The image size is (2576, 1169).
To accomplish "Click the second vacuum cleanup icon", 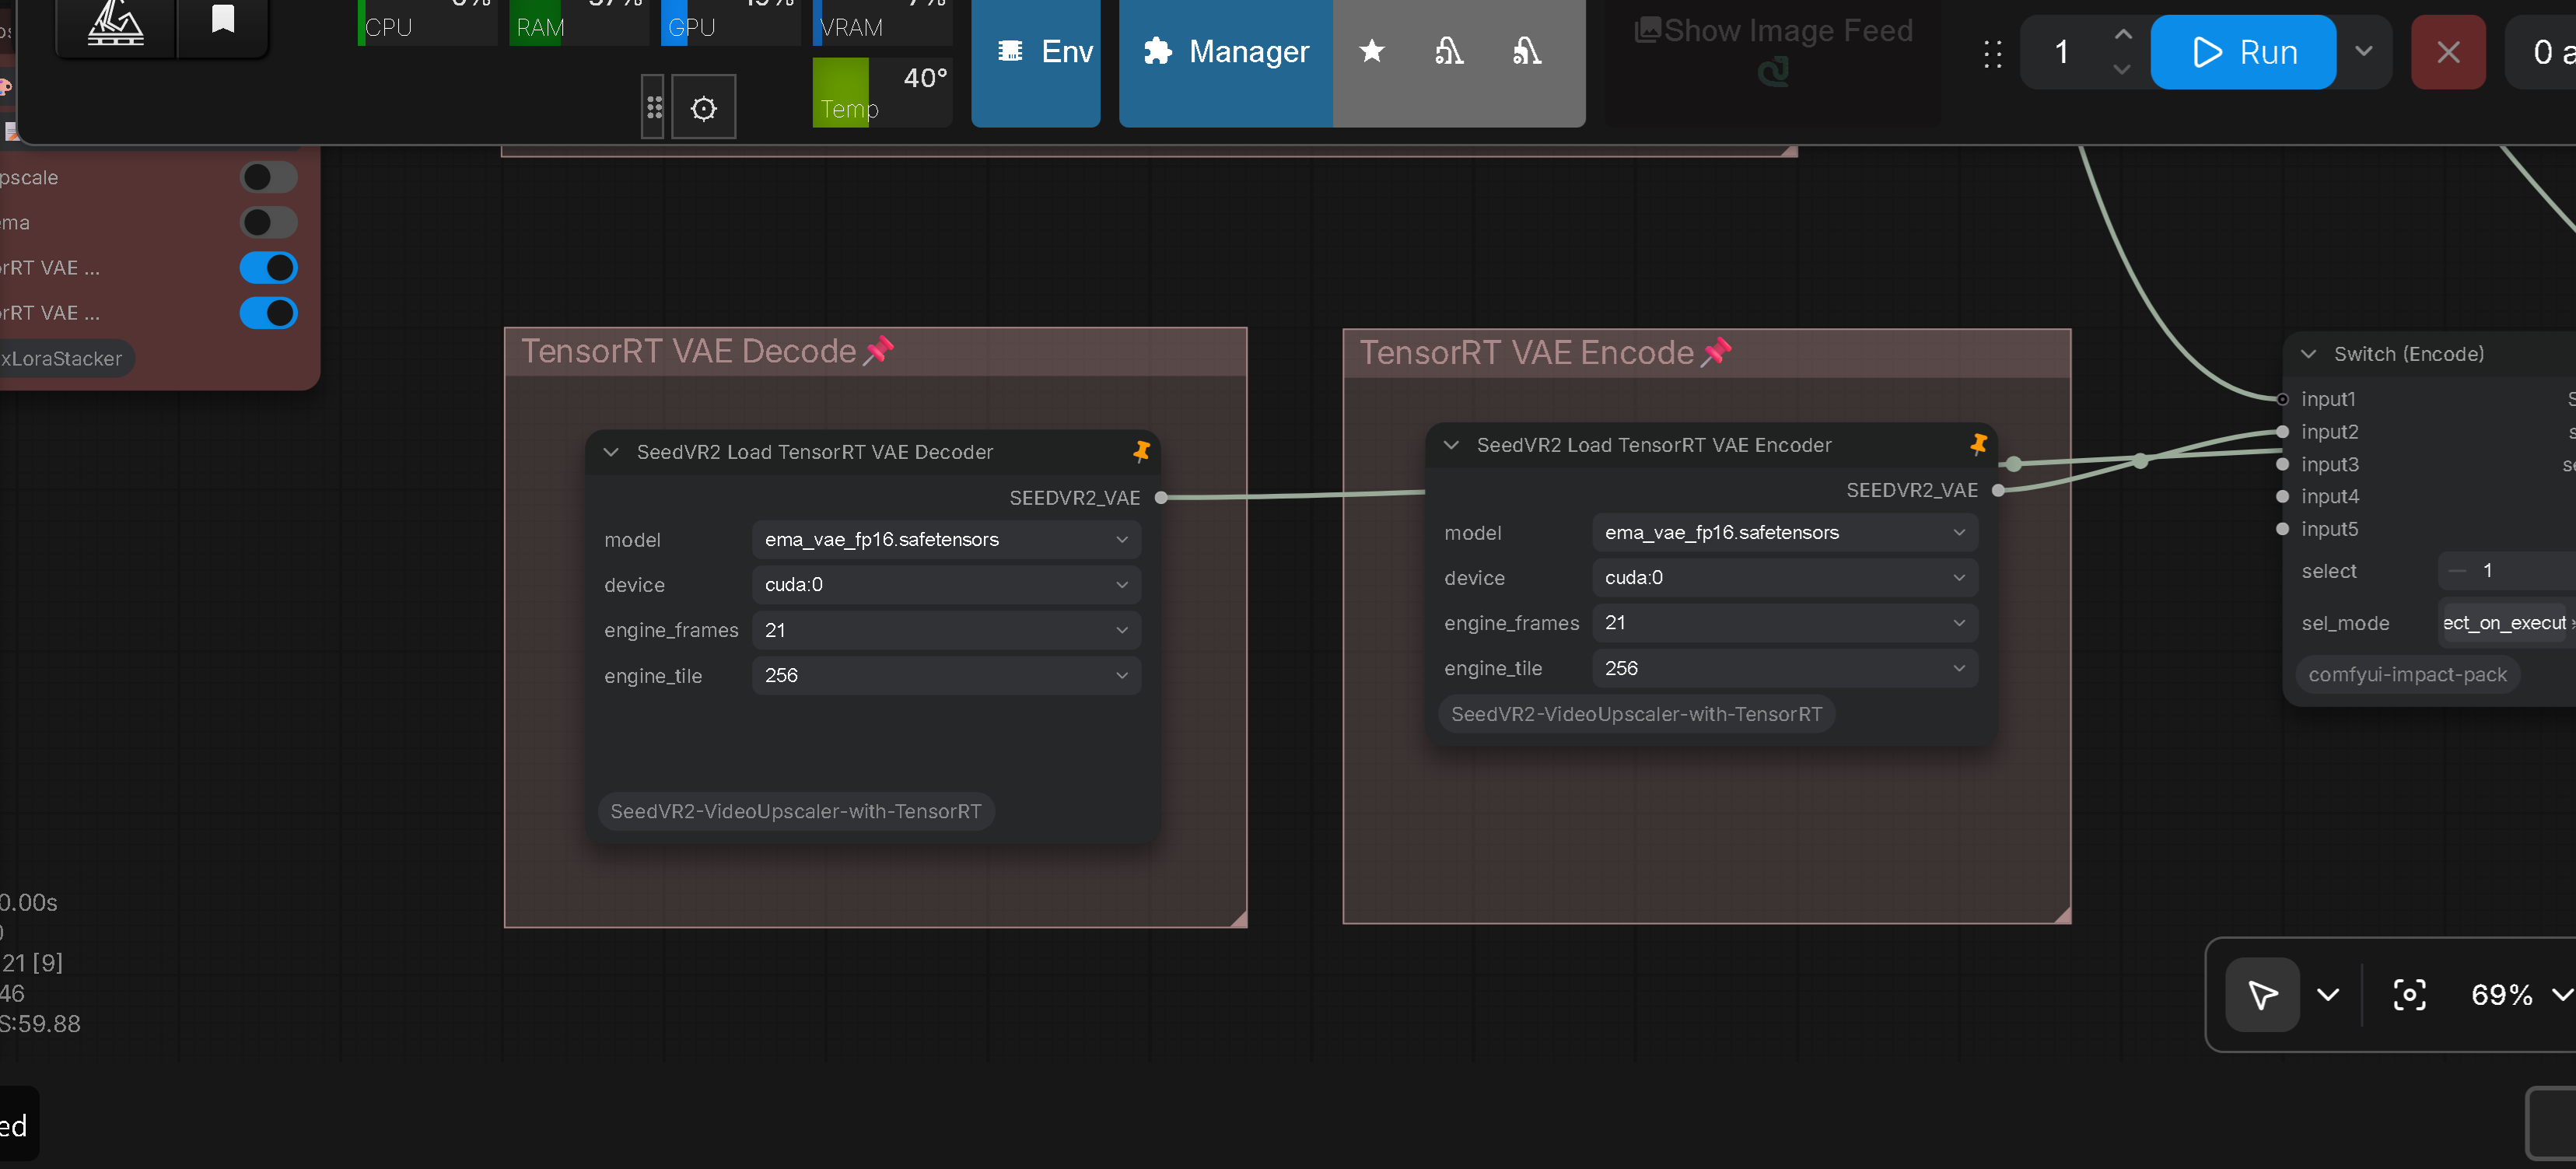I will pos(1525,52).
